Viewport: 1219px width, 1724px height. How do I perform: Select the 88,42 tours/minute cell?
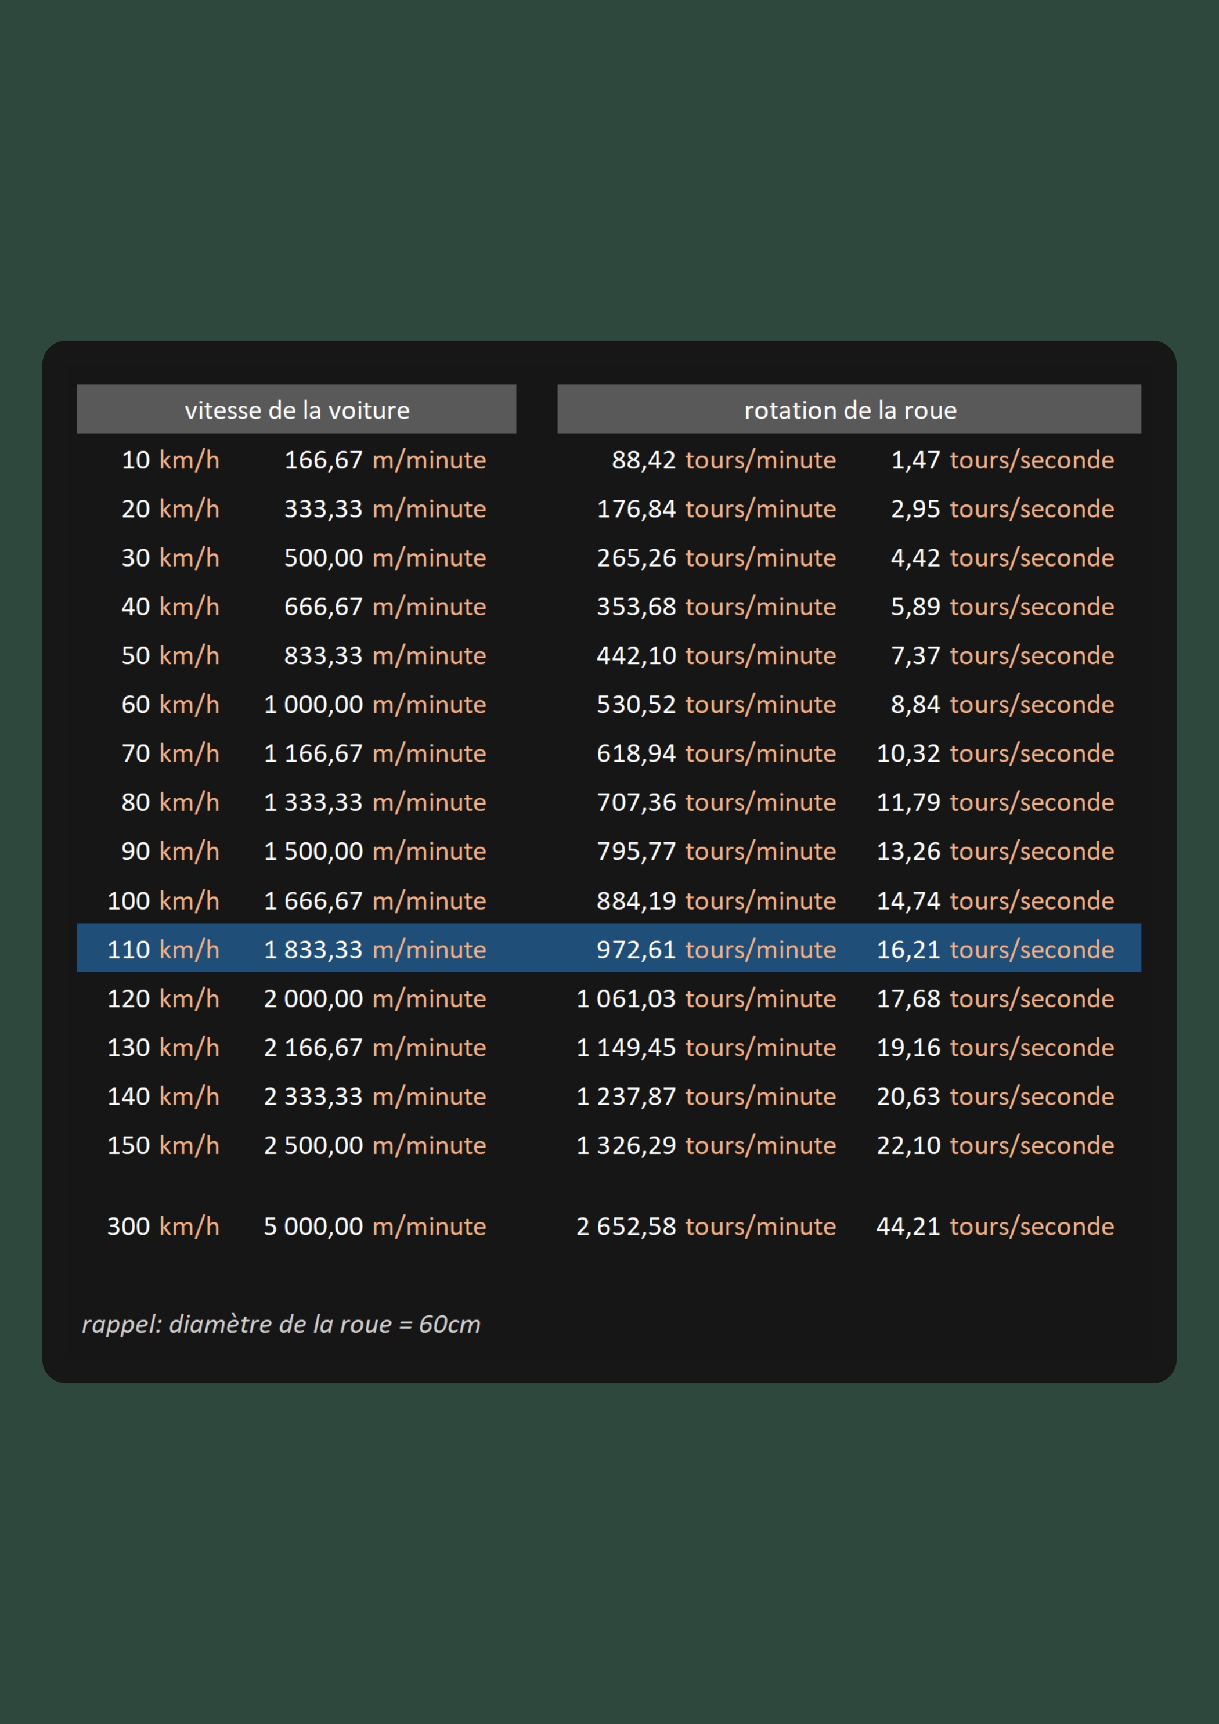(723, 460)
